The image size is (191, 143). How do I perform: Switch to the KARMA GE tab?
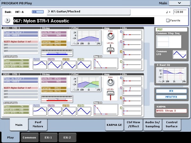click(x=114, y=125)
